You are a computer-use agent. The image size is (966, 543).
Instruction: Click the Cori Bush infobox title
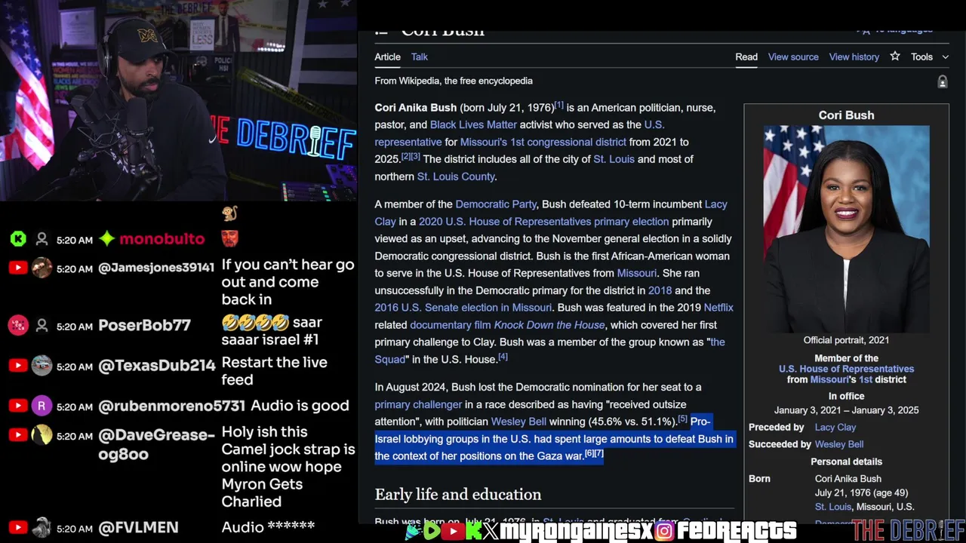tap(846, 115)
